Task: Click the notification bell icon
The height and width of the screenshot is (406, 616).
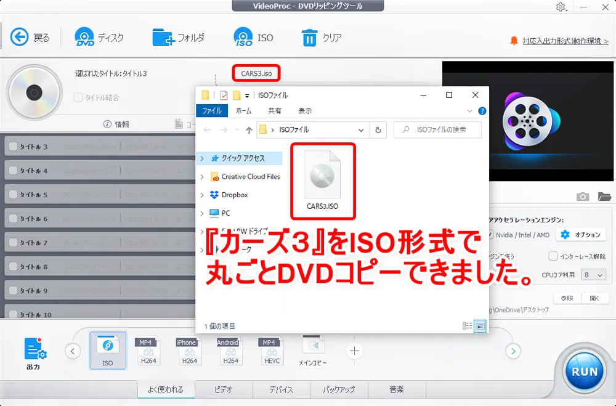Action: 514,41
